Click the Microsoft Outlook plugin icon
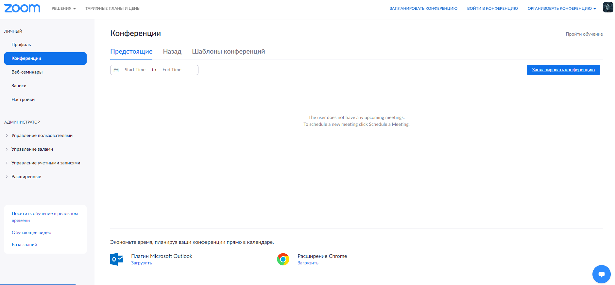This screenshot has height=285, width=615. [117, 259]
